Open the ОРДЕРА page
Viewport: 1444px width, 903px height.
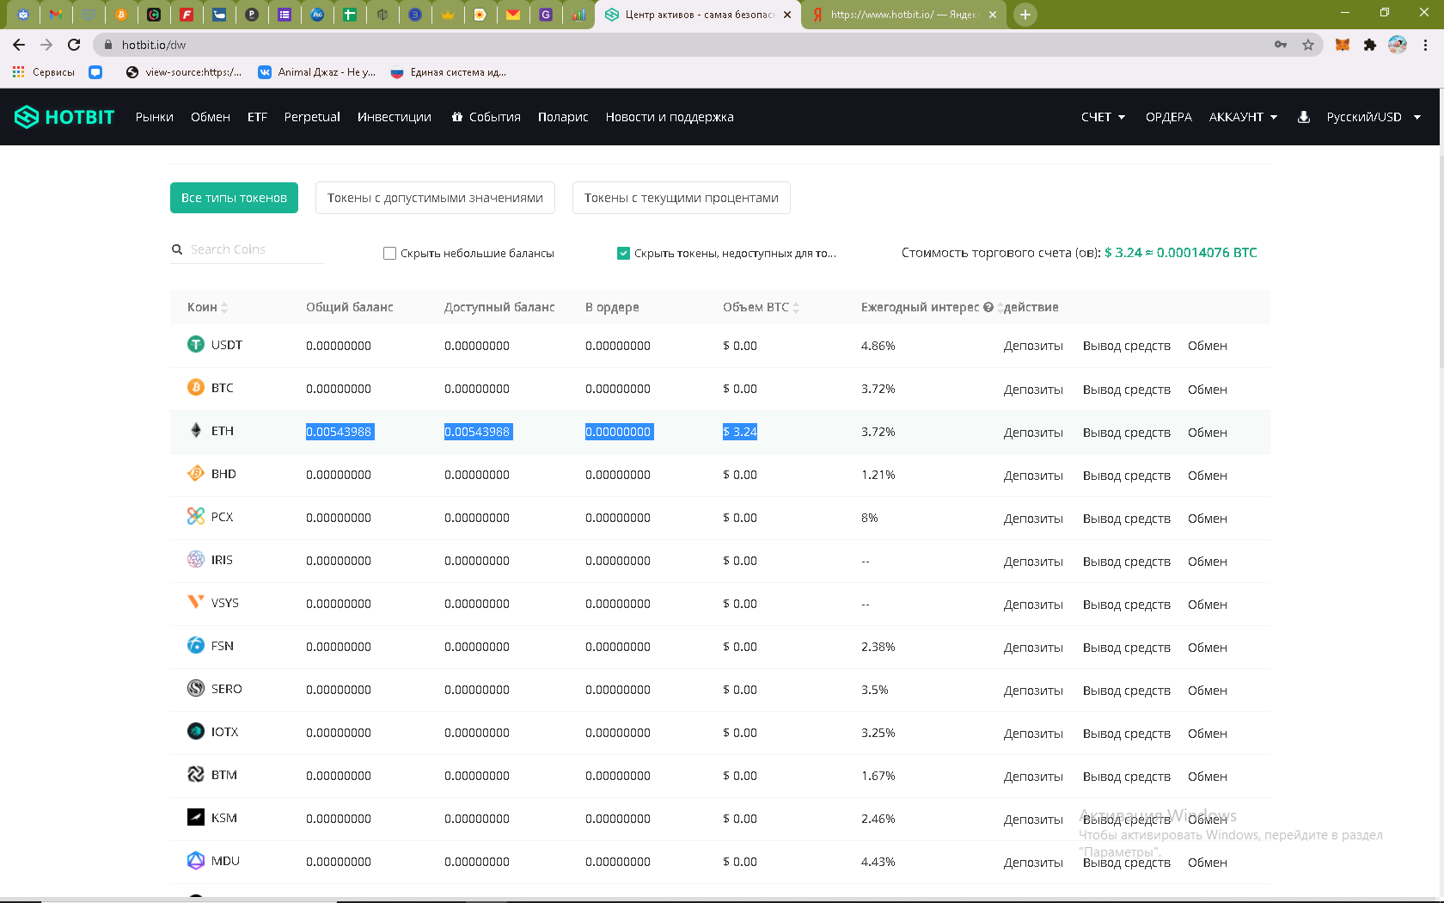[x=1169, y=117]
